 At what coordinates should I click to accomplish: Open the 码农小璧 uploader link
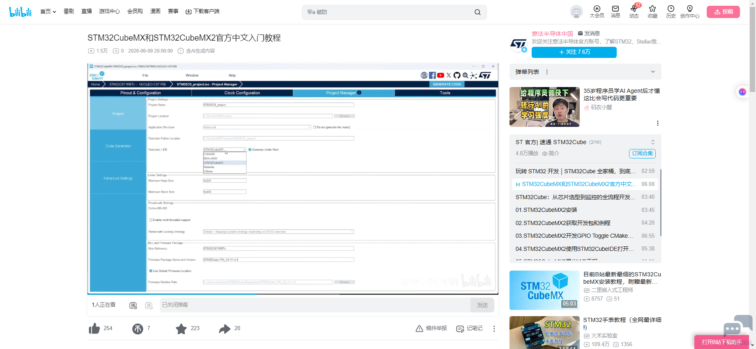(601, 107)
